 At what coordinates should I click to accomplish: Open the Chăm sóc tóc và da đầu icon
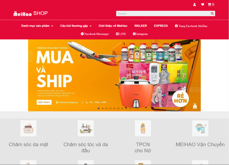tap(86, 128)
